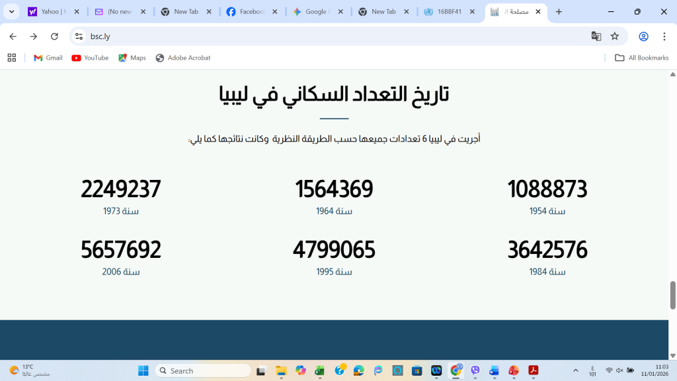Expand the tab search dropdown arrow
677x381 pixels.
pyautogui.click(x=12, y=12)
